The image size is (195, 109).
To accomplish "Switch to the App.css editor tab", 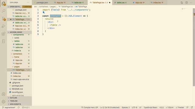I will pos(140,2).
